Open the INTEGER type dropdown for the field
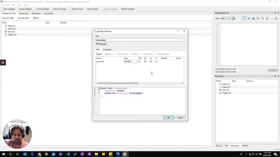The width and height of the screenshot is (280, 157). [131, 61]
